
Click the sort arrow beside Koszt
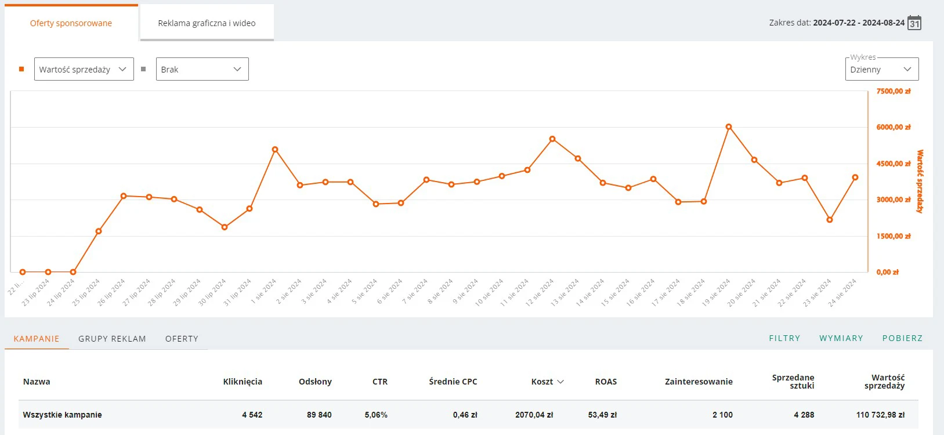coord(560,382)
